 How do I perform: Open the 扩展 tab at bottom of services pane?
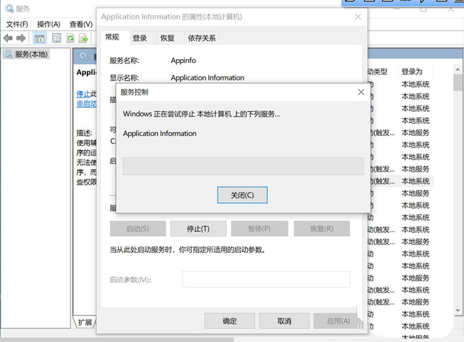point(85,322)
